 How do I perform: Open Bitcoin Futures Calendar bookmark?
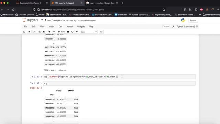tap(102, 15)
